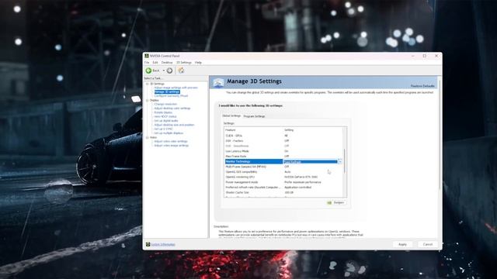The height and width of the screenshot is (279, 497).
Task: Open the 3D Settings menu
Action: (184, 63)
